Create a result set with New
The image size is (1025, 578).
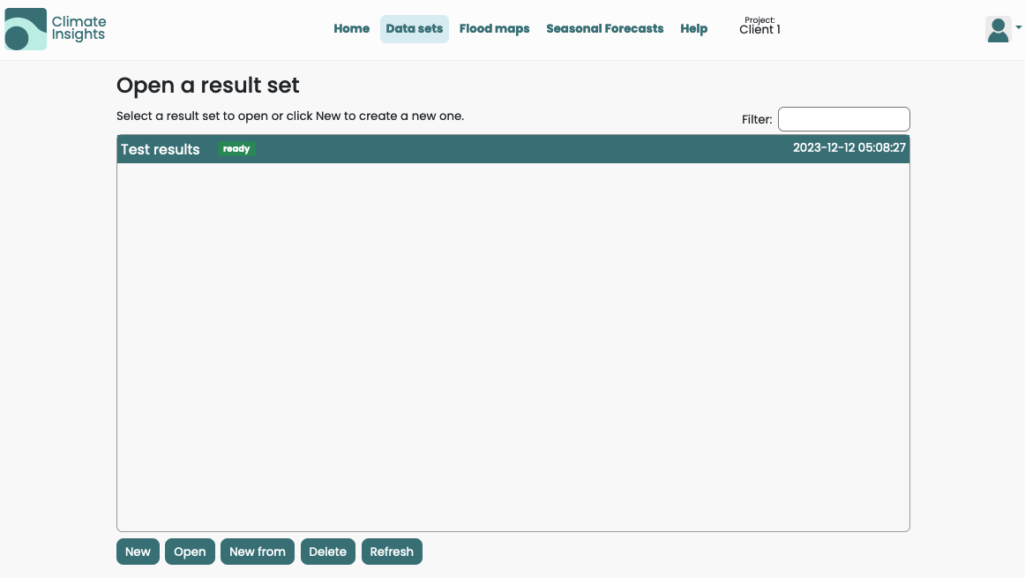click(x=138, y=552)
